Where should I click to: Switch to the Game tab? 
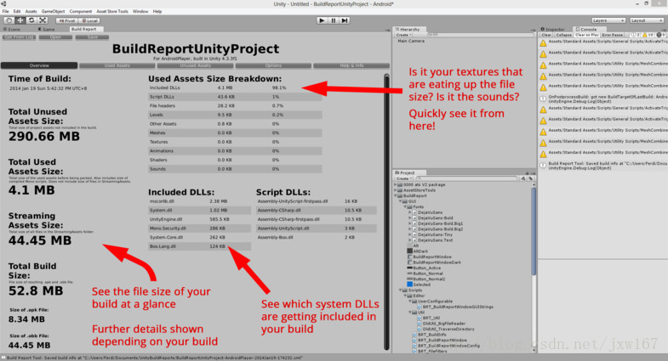[x=47, y=30]
